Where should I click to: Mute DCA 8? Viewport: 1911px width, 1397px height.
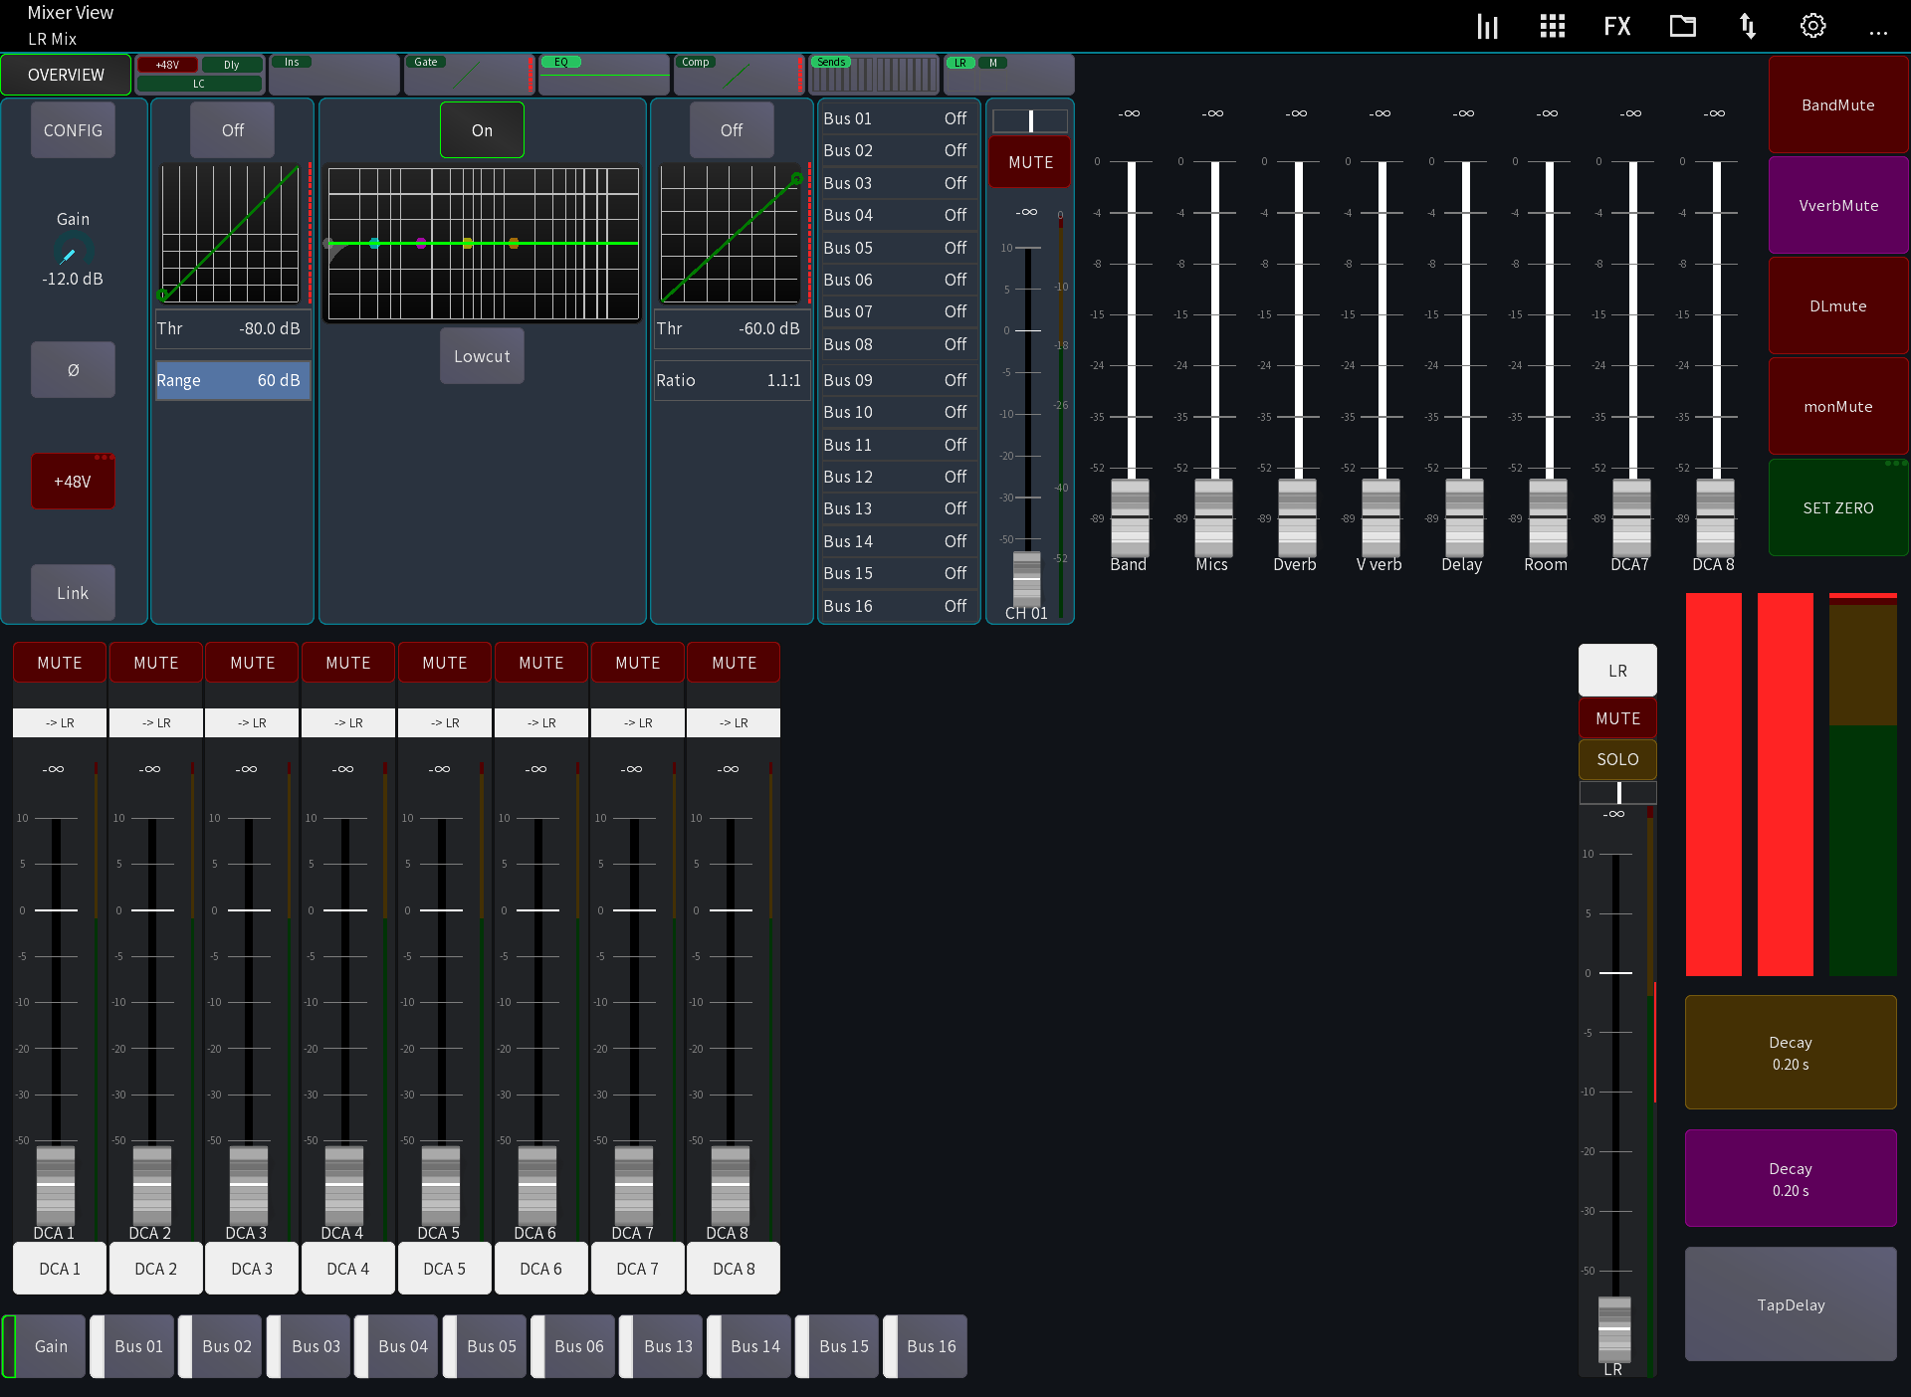(x=735, y=663)
